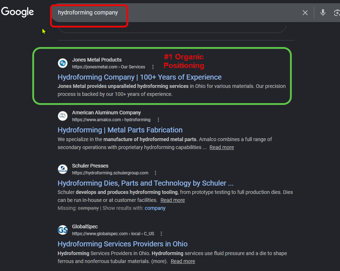Start voice search with the microphone icon

[x=323, y=13]
